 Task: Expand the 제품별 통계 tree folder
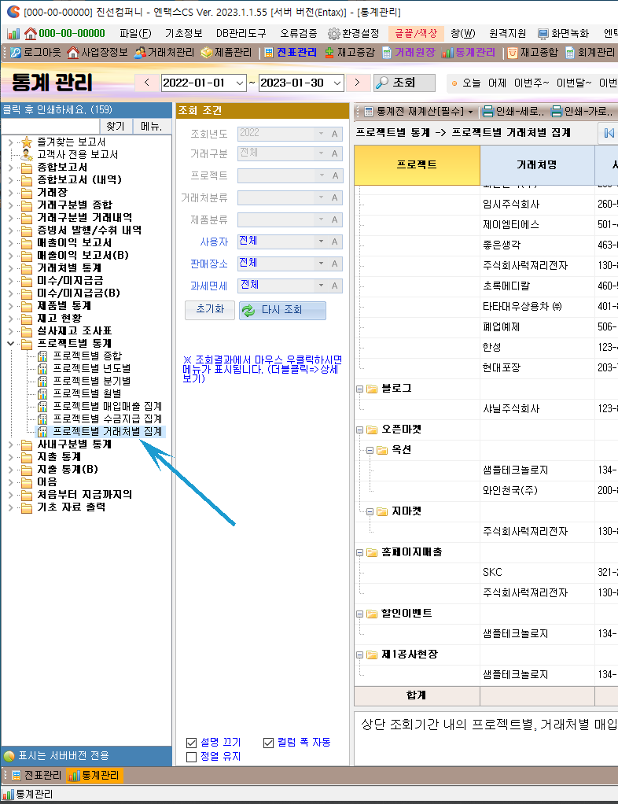pyautogui.click(x=11, y=305)
